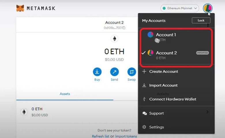Click the checkmark next to Account 2
Image resolution: width=225 pixels, height=138 pixels.
tap(143, 53)
